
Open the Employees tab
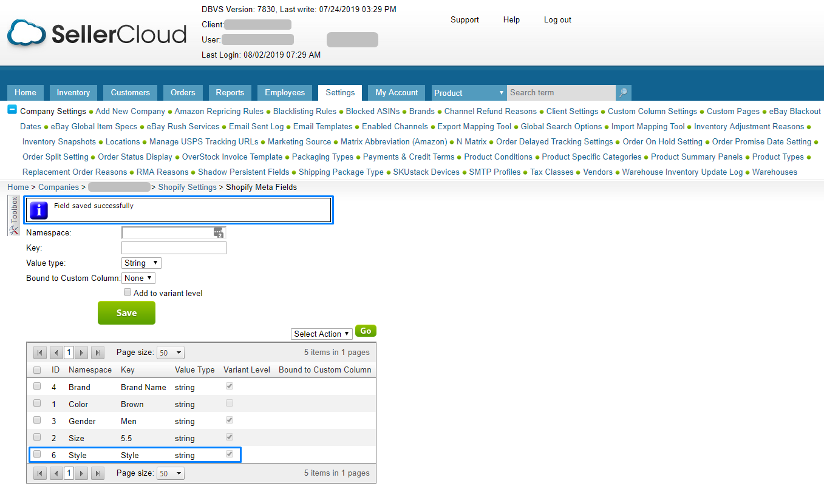tap(285, 93)
